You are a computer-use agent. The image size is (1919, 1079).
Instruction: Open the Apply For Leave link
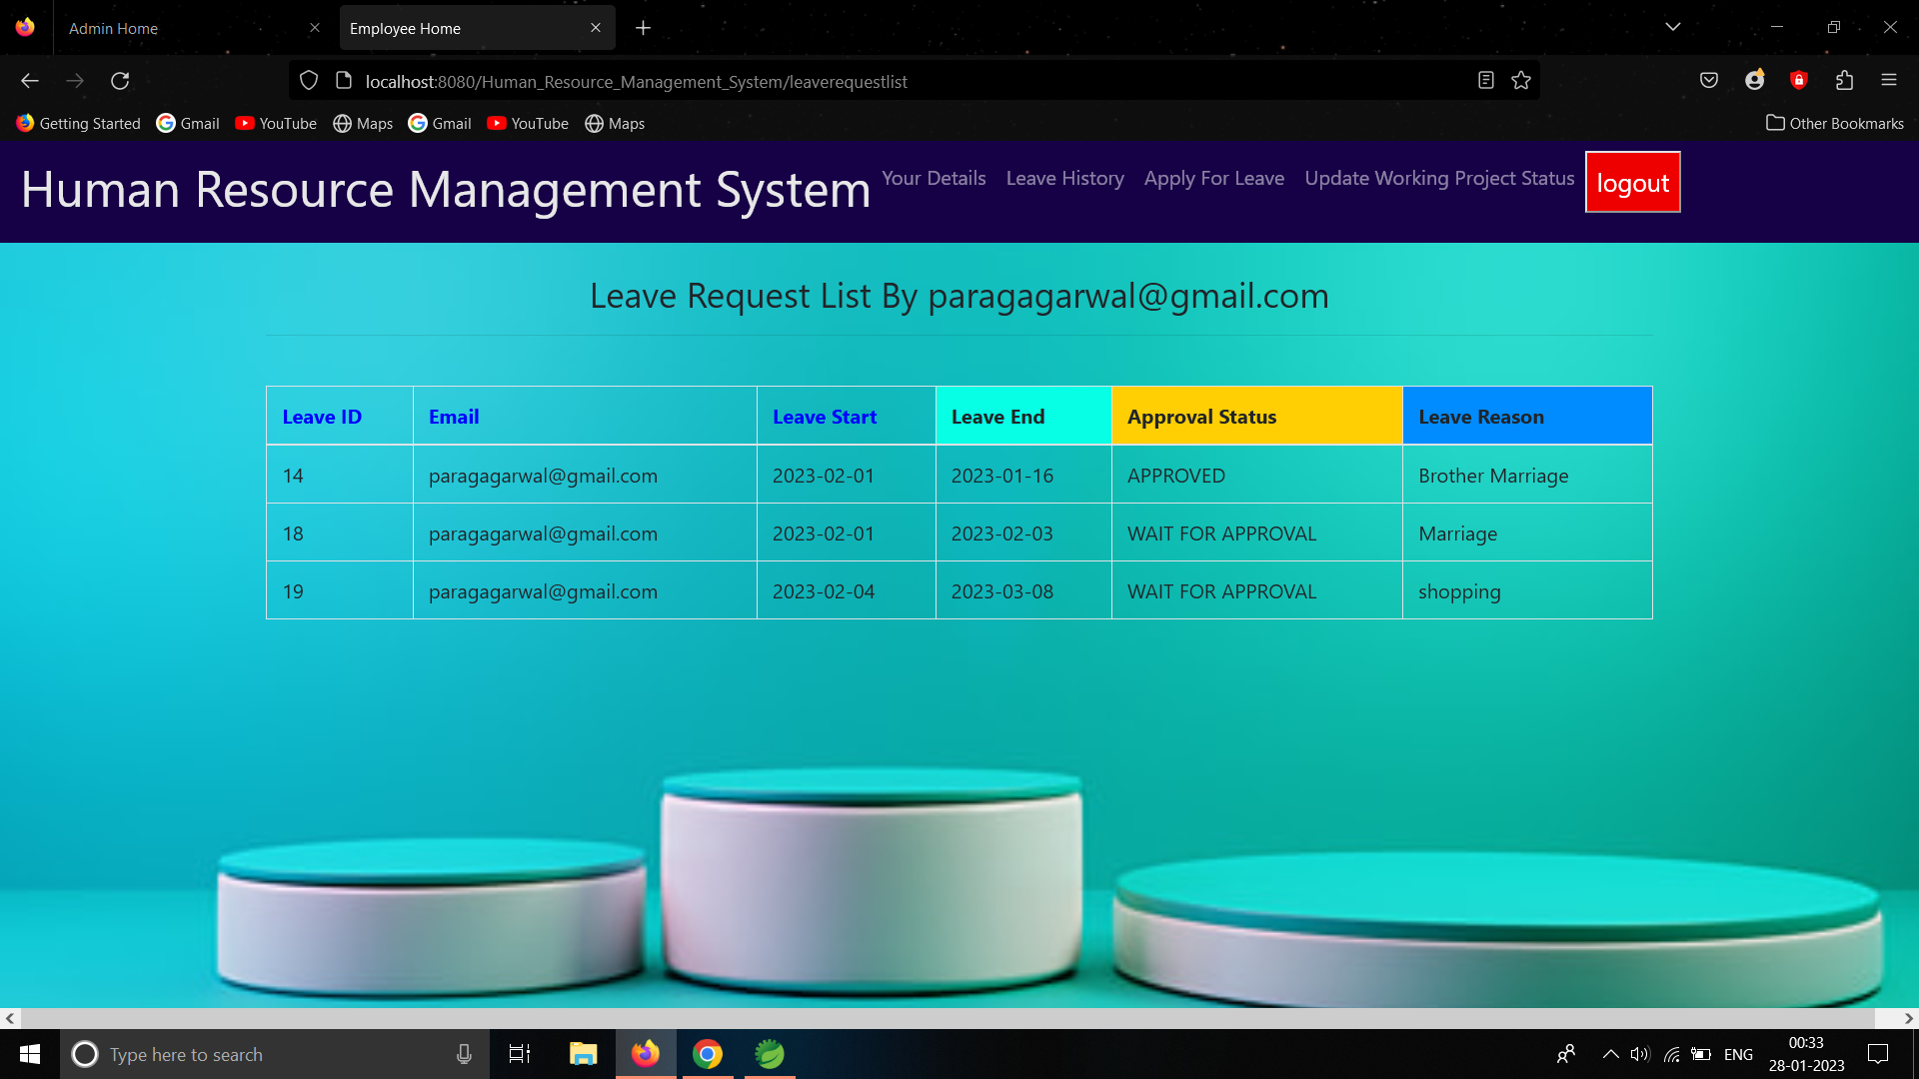(1213, 178)
